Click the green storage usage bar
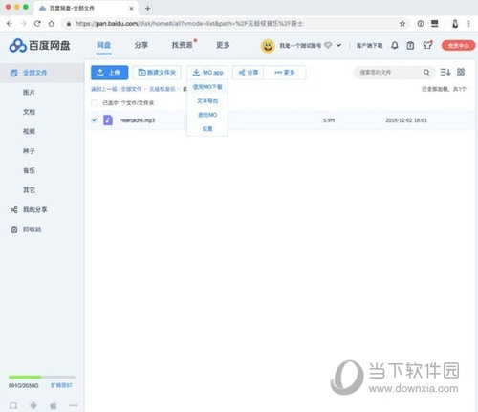Viewport: 478px width, 412px height. [x=25, y=378]
